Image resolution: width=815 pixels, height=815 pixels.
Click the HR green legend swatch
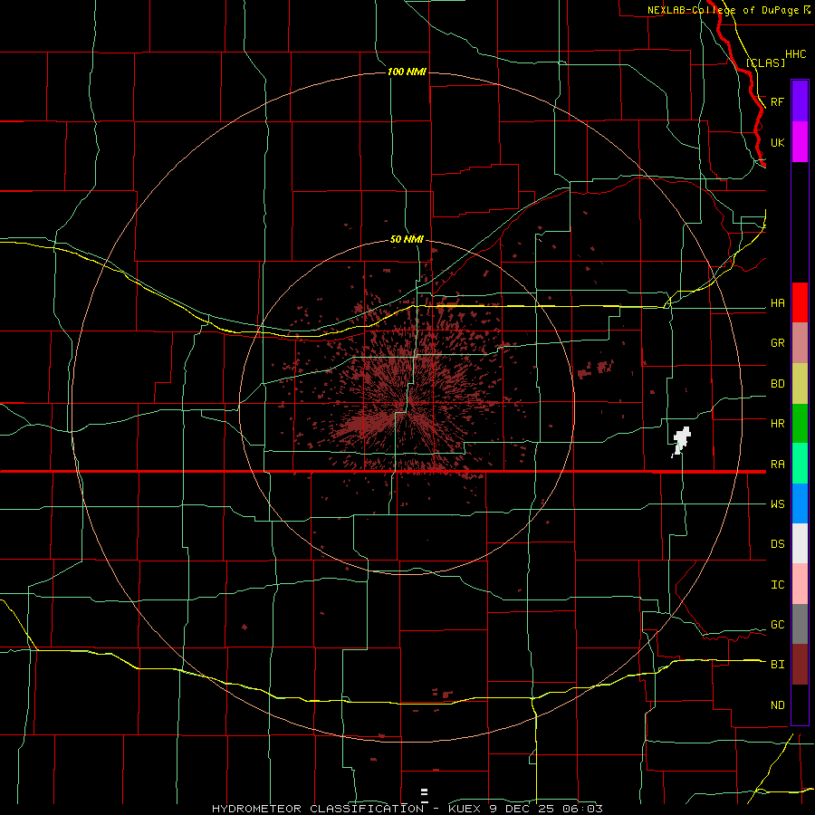point(800,424)
